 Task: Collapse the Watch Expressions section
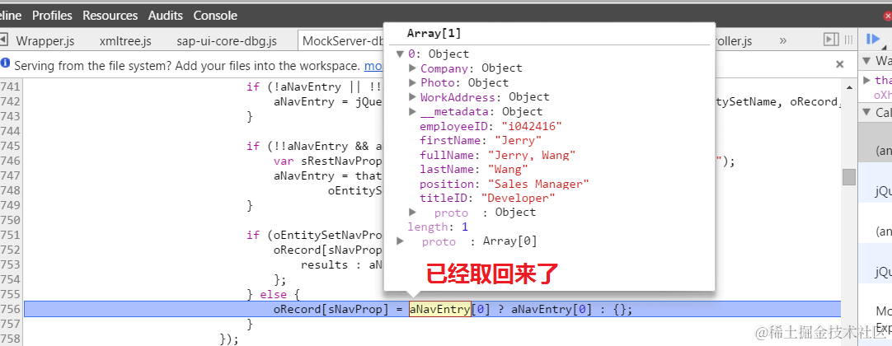click(x=867, y=60)
